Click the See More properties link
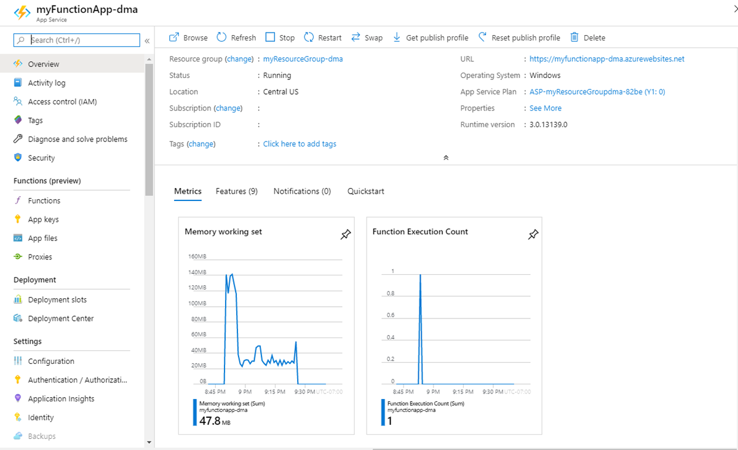 click(546, 108)
